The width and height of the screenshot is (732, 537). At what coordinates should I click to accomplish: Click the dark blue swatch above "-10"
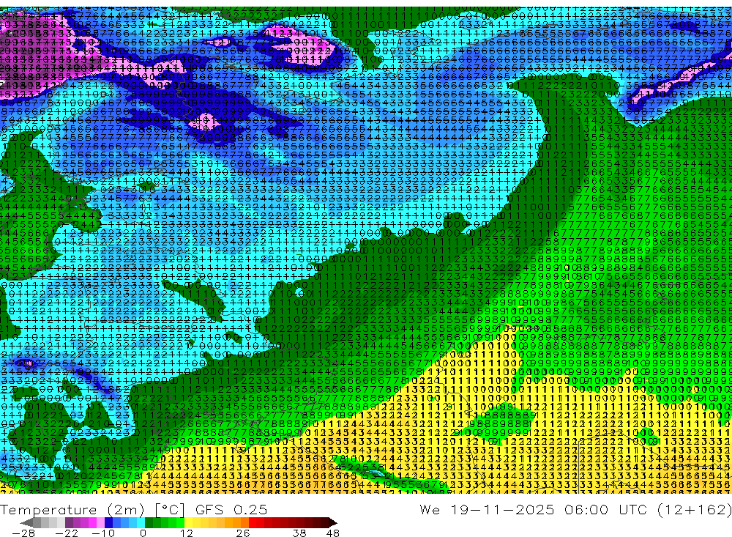[x=108, y=522]
